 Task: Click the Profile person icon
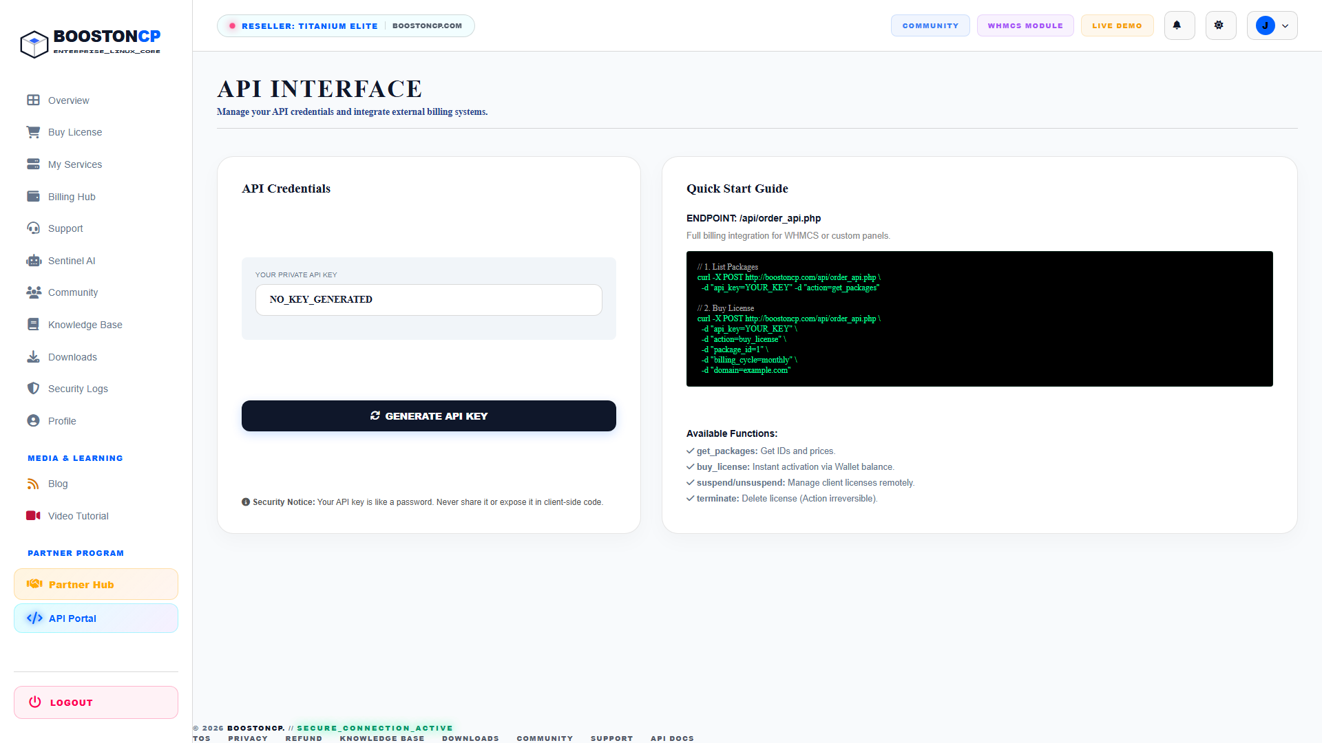pos(33,421)
